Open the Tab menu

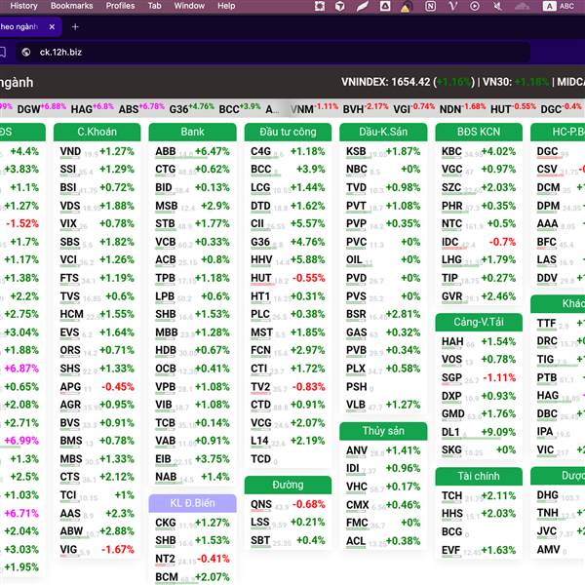point(154,6)
